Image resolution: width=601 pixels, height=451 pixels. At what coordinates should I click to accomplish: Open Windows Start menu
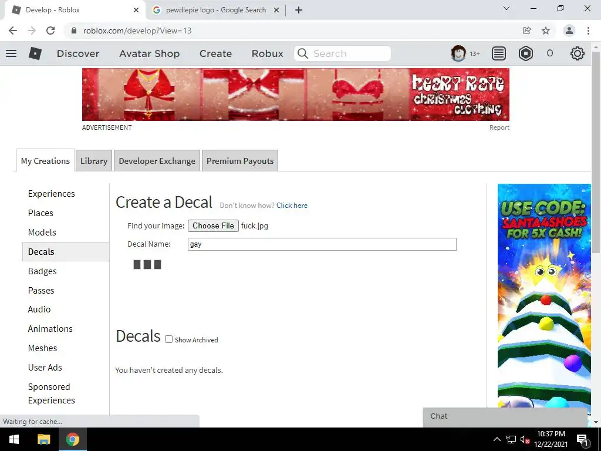click(x=14, y=439)
